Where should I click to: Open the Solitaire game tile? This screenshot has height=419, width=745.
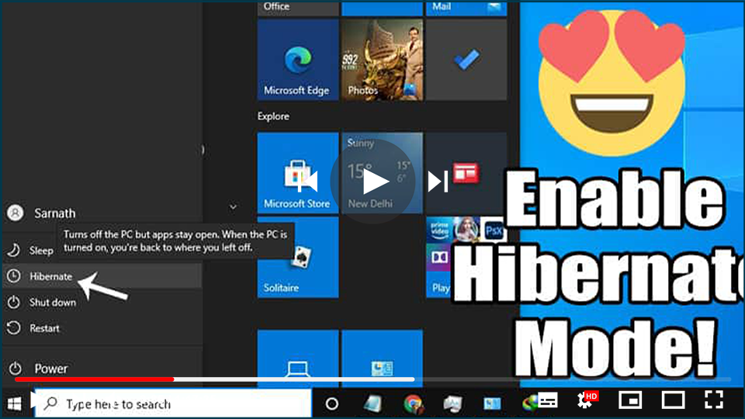pyautogui.click(x=297, y=258)
